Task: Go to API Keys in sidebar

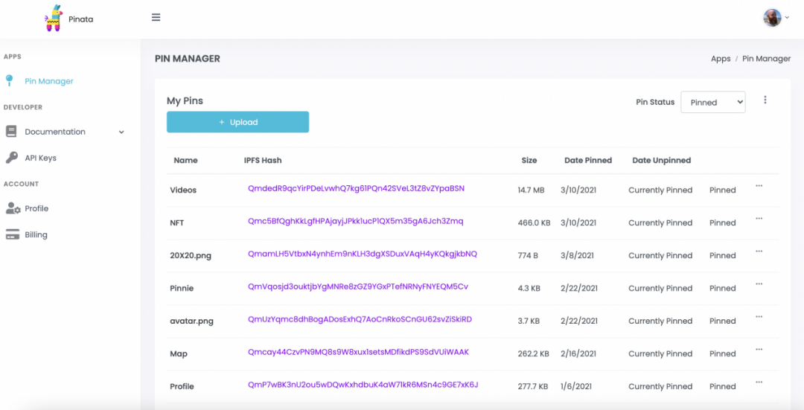Action: (x=40, y=158)
